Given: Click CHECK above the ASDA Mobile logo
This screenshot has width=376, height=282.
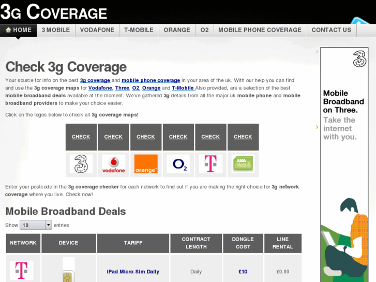Looking at the screenshot, I should tap(243, 137).
